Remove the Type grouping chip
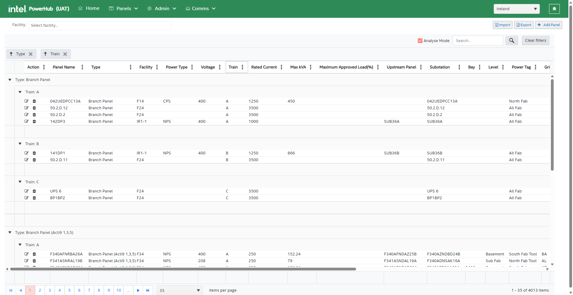Viewport: 573px width, 295px height. (x=31, y=54)
